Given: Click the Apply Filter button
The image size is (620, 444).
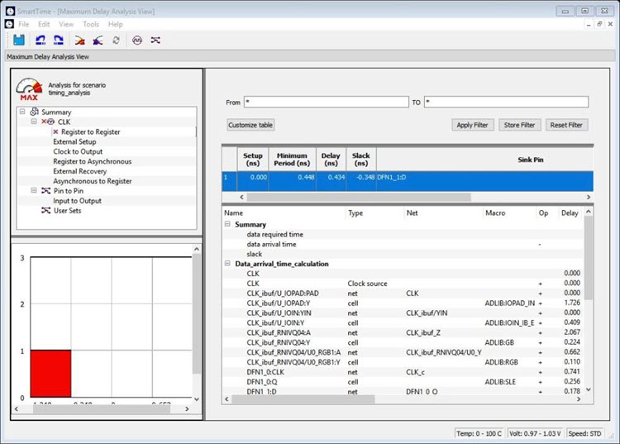Looking at the screenshot, I should point(472,125).
